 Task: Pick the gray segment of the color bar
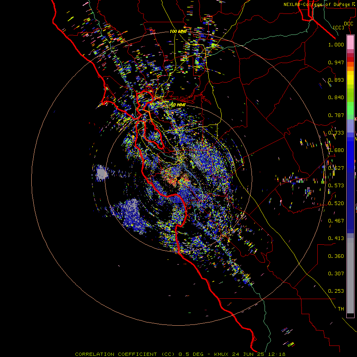(350, 276)
